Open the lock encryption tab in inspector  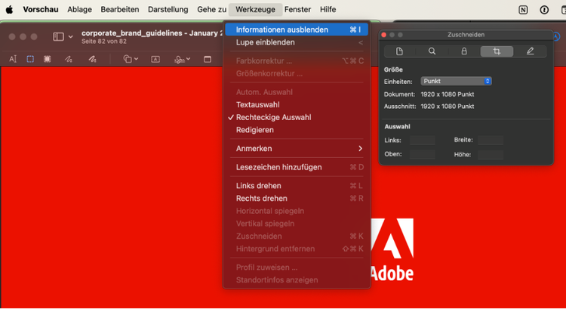464,51
